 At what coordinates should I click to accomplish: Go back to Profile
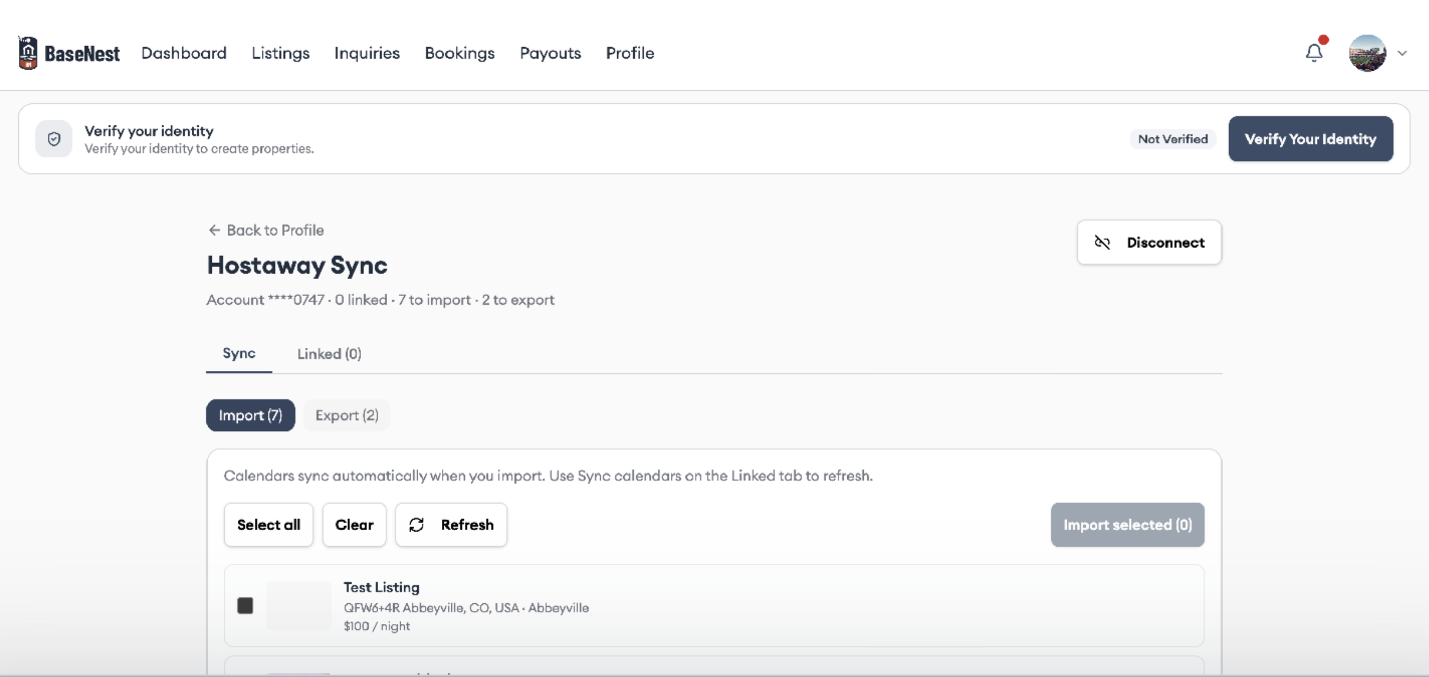pos(266,230)
